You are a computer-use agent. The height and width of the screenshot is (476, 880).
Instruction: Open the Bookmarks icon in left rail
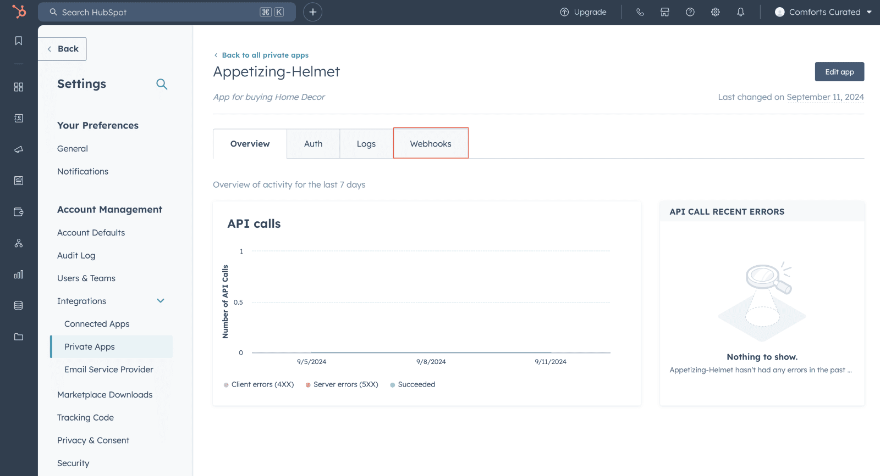19,41
